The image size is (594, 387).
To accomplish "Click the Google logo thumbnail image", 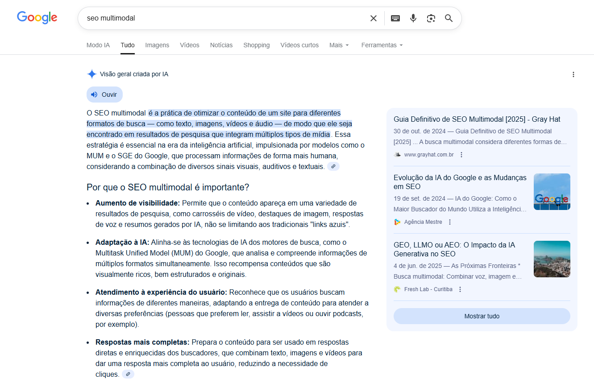I will 552,192.
